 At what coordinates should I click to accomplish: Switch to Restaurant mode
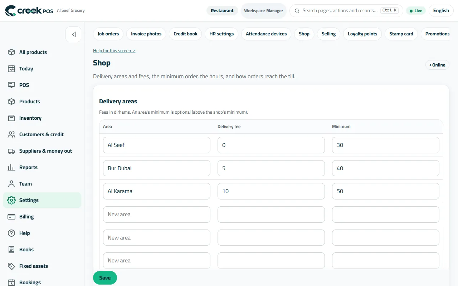coord(222,11)
